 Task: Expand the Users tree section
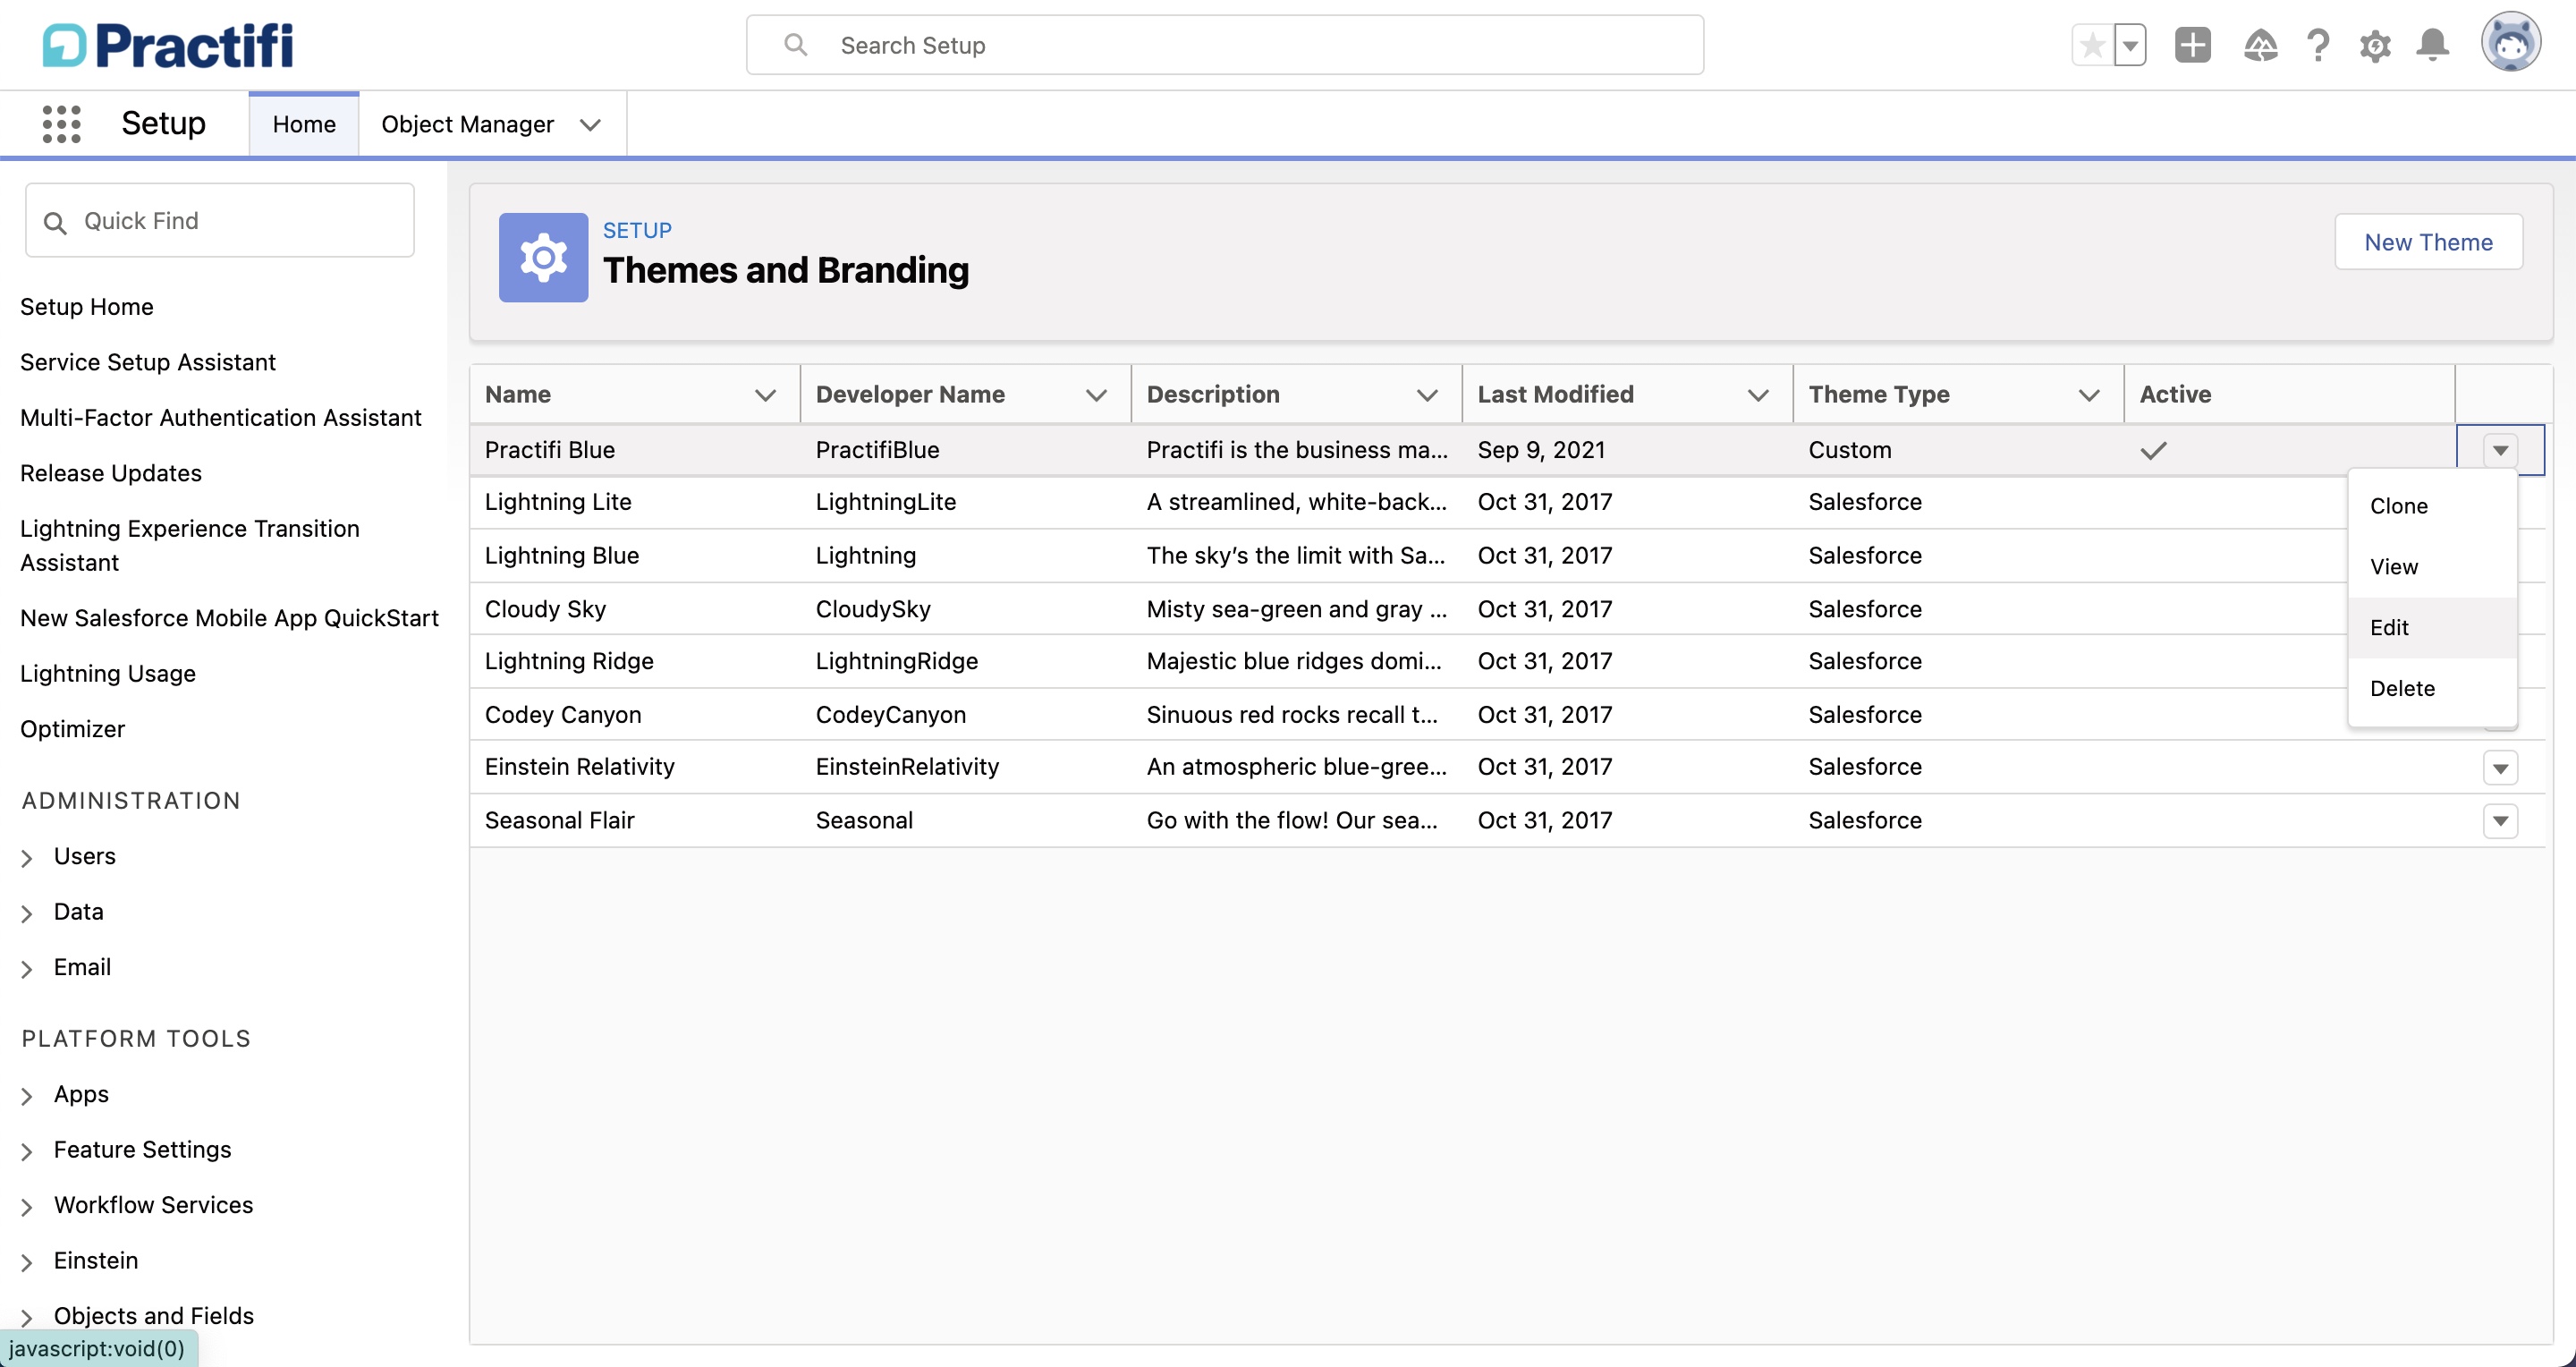[x=27, y=857]
